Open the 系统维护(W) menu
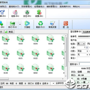This screenshot has height=90, width=90. (x=65, y=6)
